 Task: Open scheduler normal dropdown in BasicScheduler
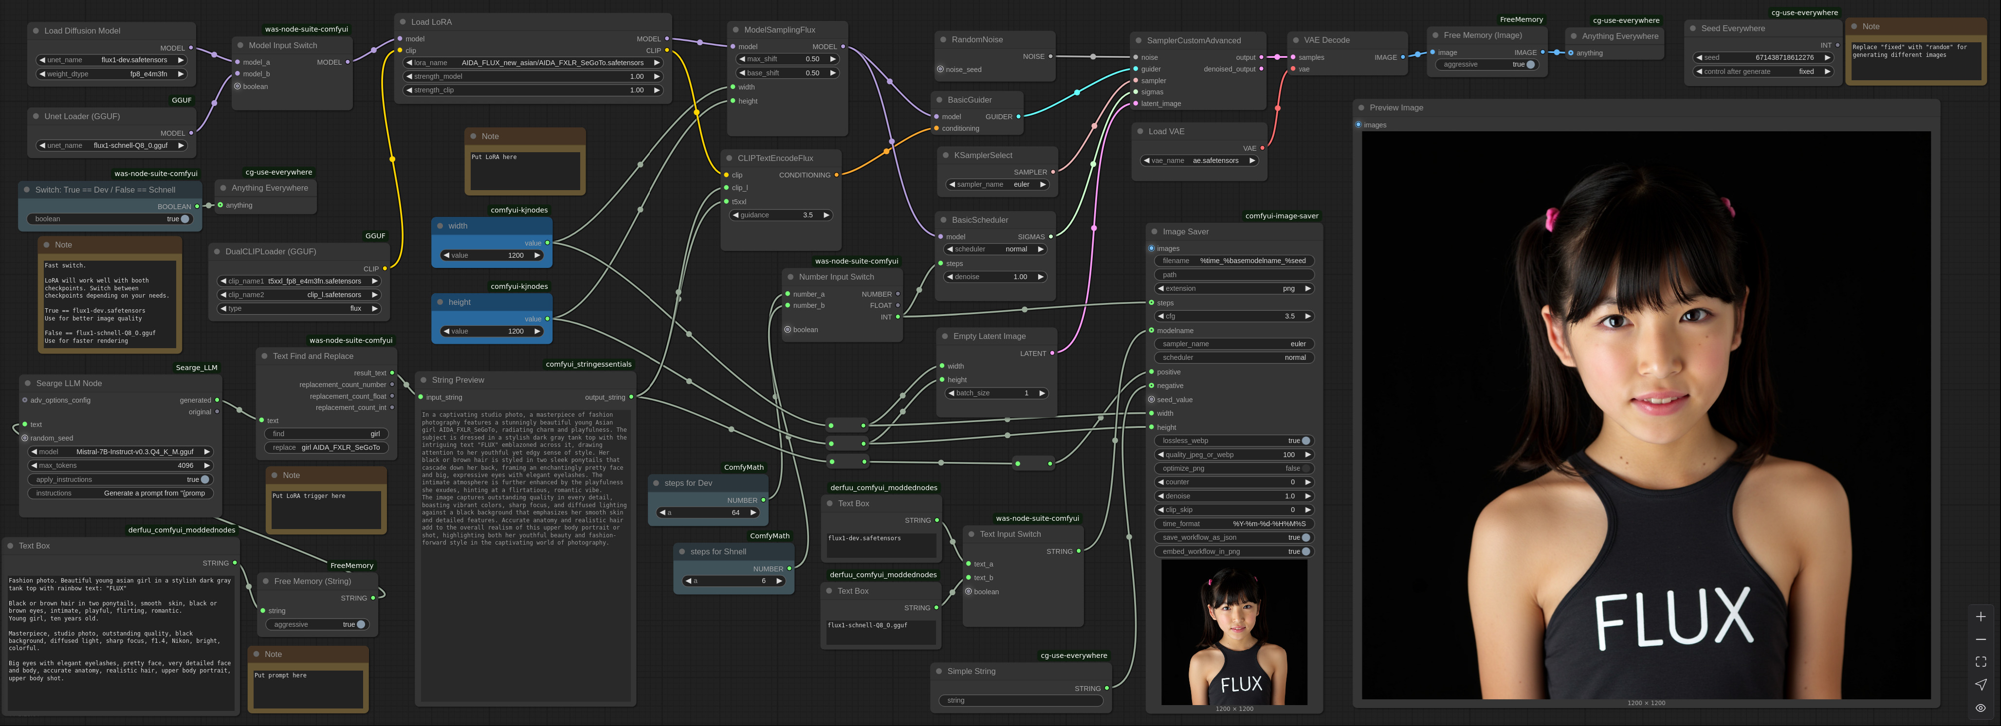click(x=994, y=249)
